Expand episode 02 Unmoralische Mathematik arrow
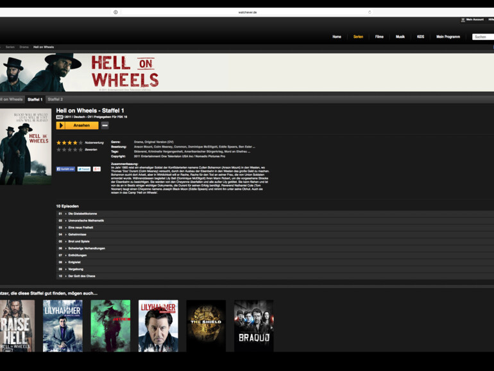Screen dimensions: 494x371 tap(66, 221)
